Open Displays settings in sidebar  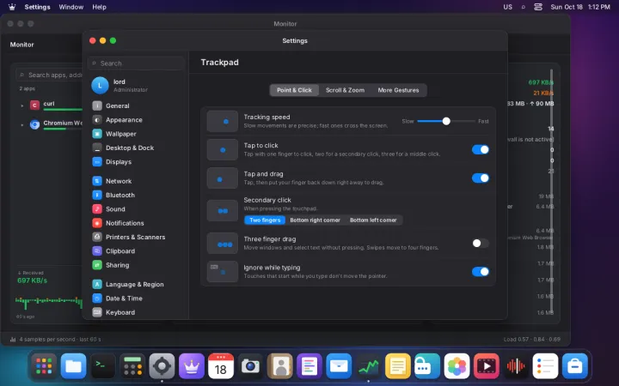coord(136,162)
